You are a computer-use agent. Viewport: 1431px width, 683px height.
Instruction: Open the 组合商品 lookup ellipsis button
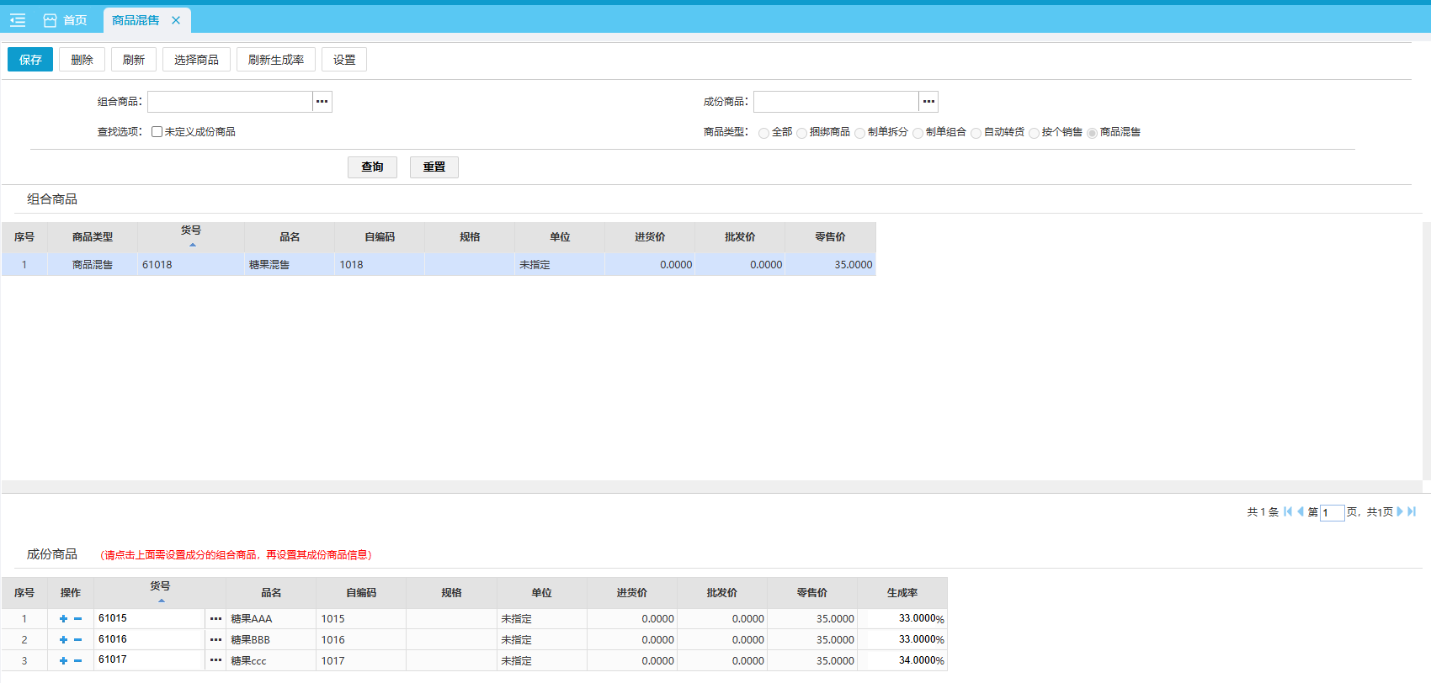point(322,102)
